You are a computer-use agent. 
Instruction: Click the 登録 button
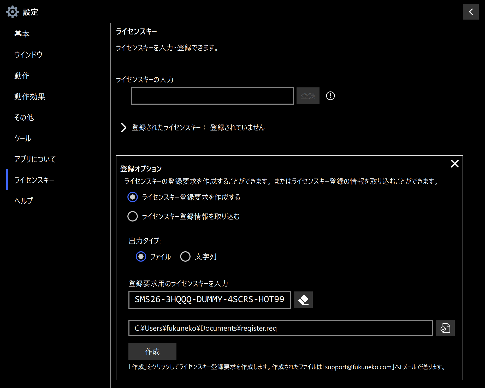coord(308,96)
